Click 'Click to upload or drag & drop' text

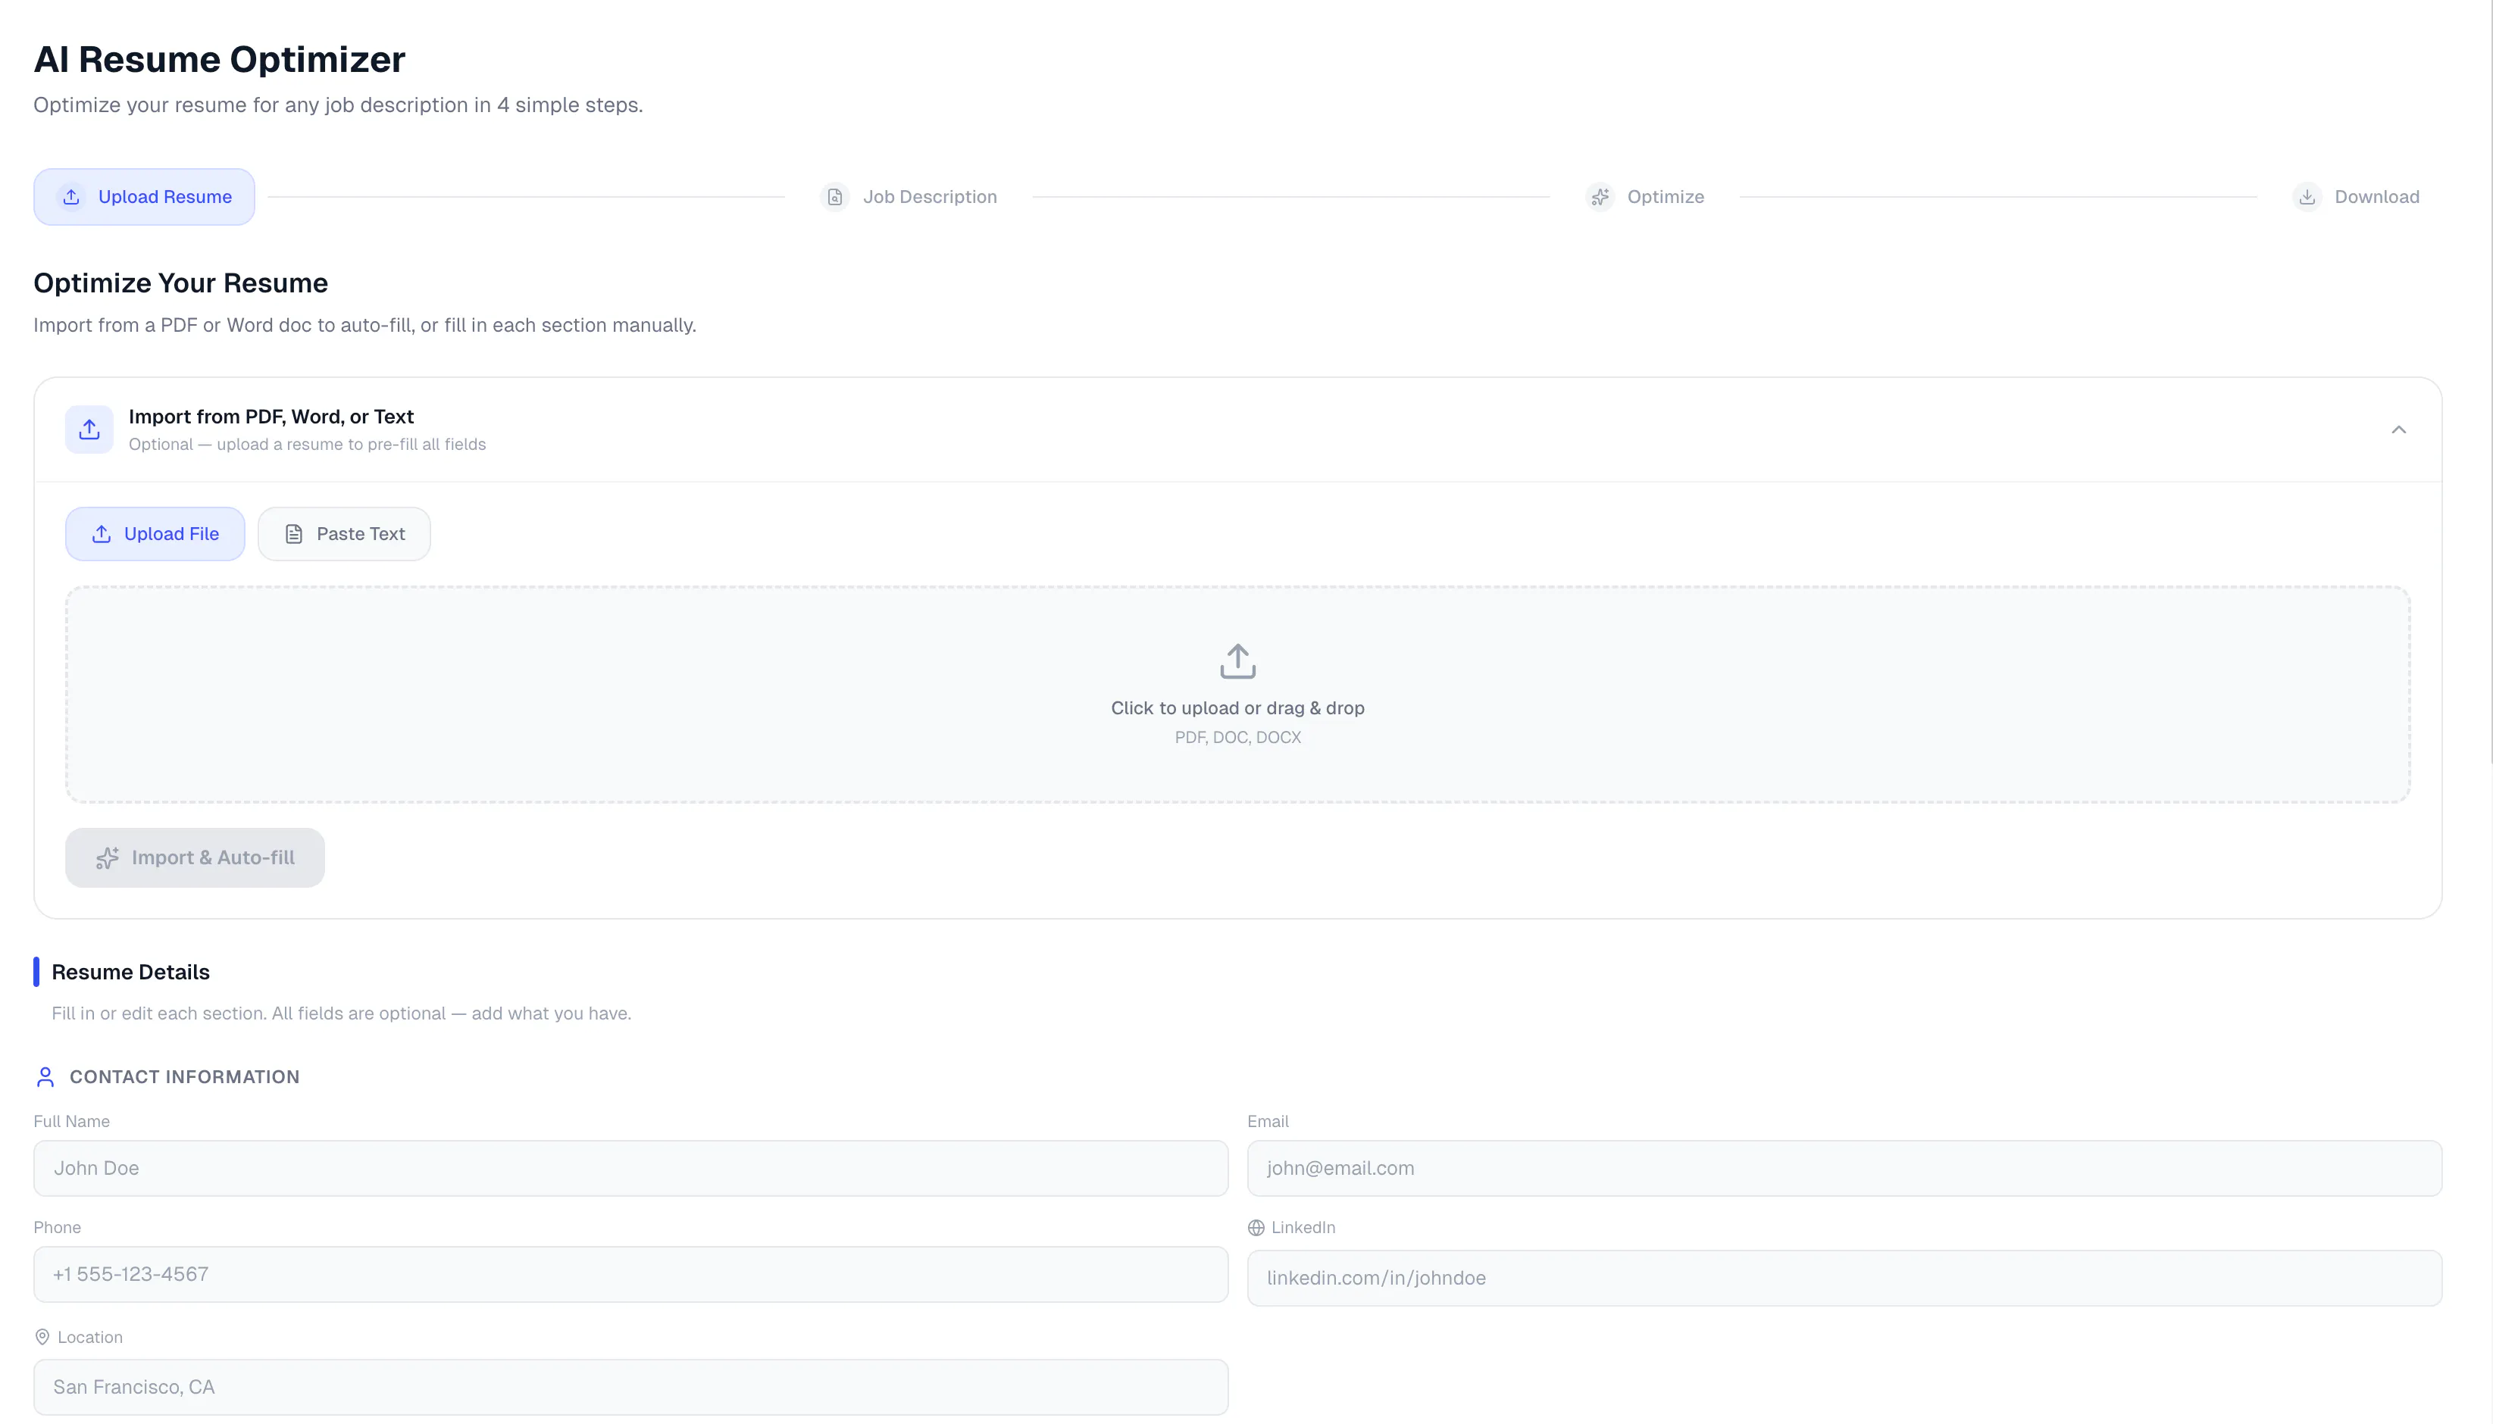(1237, 708)
